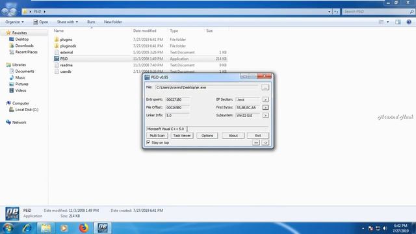416x234 pixels.
Task: Select the pluginsdk folder
Action: click(68, 46)
